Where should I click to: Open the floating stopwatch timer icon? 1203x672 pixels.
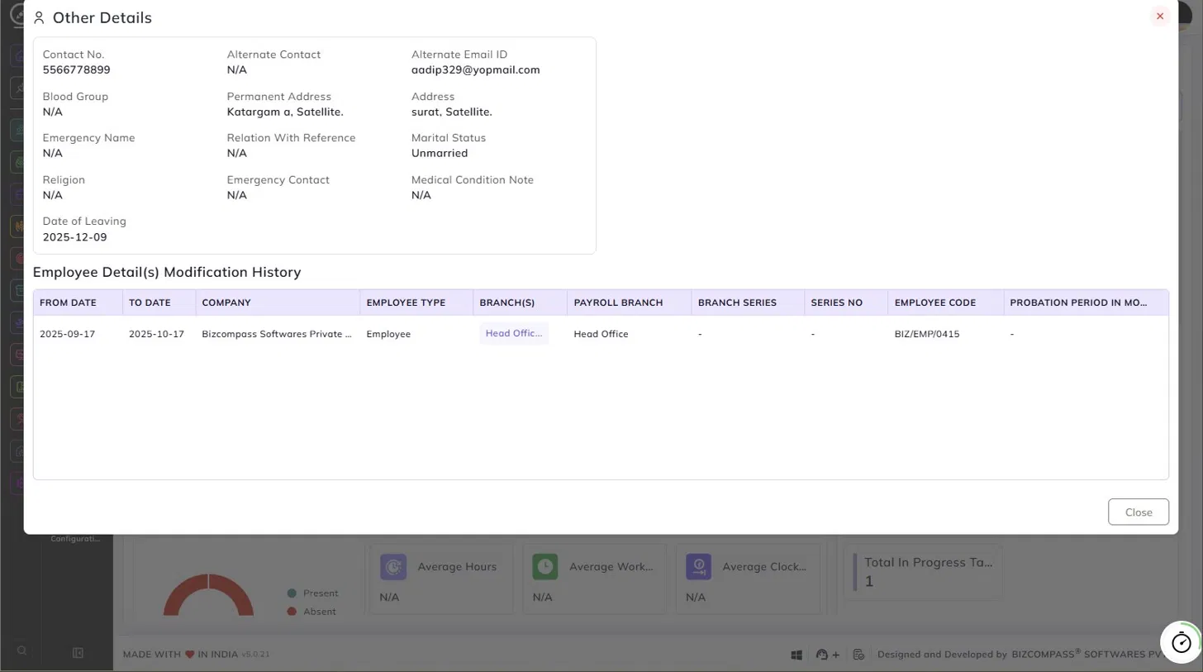coord(1182,642)
